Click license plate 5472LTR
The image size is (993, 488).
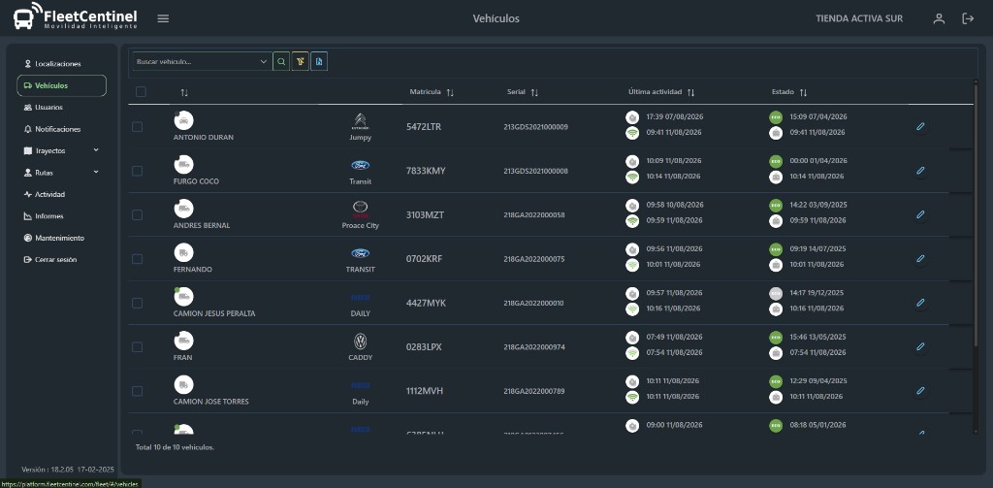coord(424,127)
